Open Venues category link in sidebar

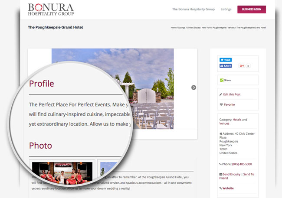(224, 123)
